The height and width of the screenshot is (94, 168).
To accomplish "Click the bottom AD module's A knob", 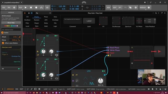I will tap(43, 75).
